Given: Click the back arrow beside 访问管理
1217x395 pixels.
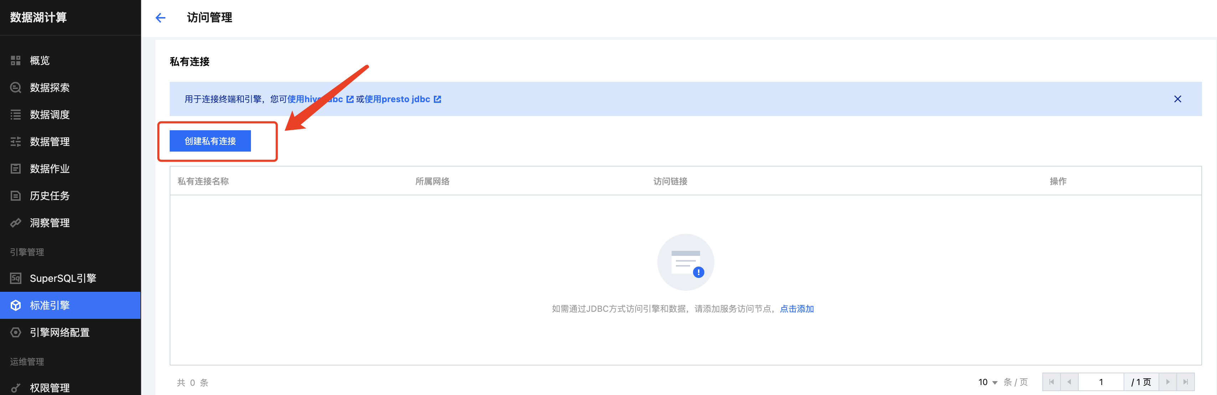Looking at the screenshot, I should (x=161, y=18).
